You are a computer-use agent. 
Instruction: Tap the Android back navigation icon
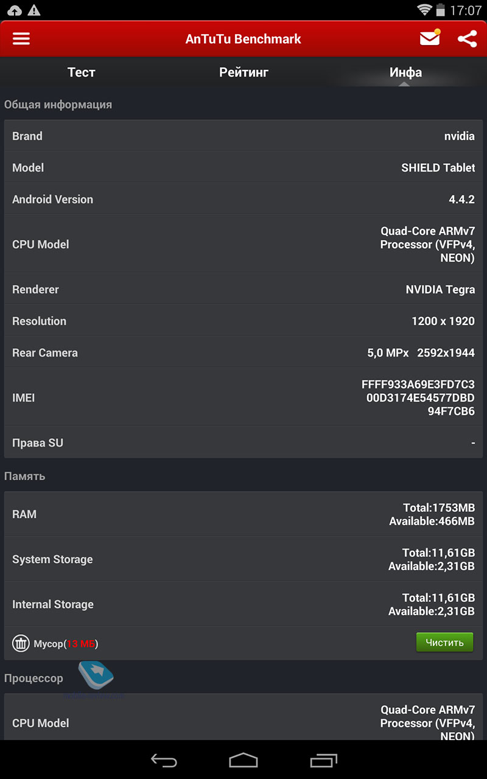click(x=164, y=760)
